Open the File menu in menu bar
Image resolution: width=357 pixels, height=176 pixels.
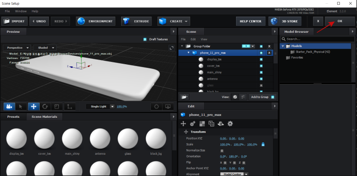7,11
